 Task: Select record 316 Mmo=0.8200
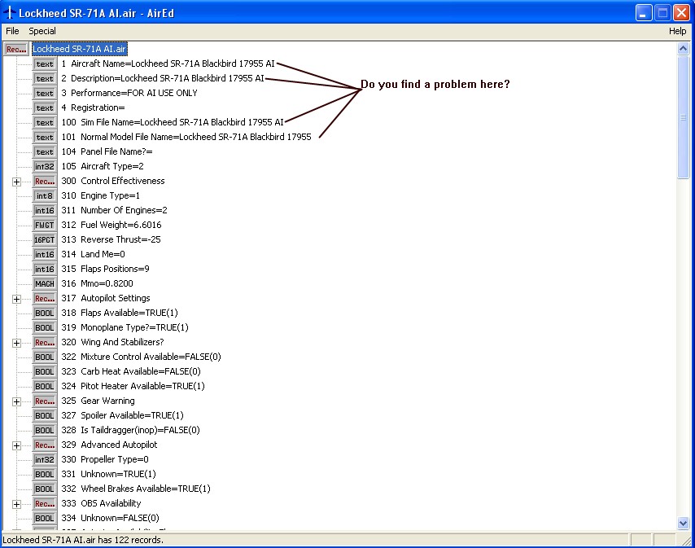pyautogui.click(x=97, y=283)
